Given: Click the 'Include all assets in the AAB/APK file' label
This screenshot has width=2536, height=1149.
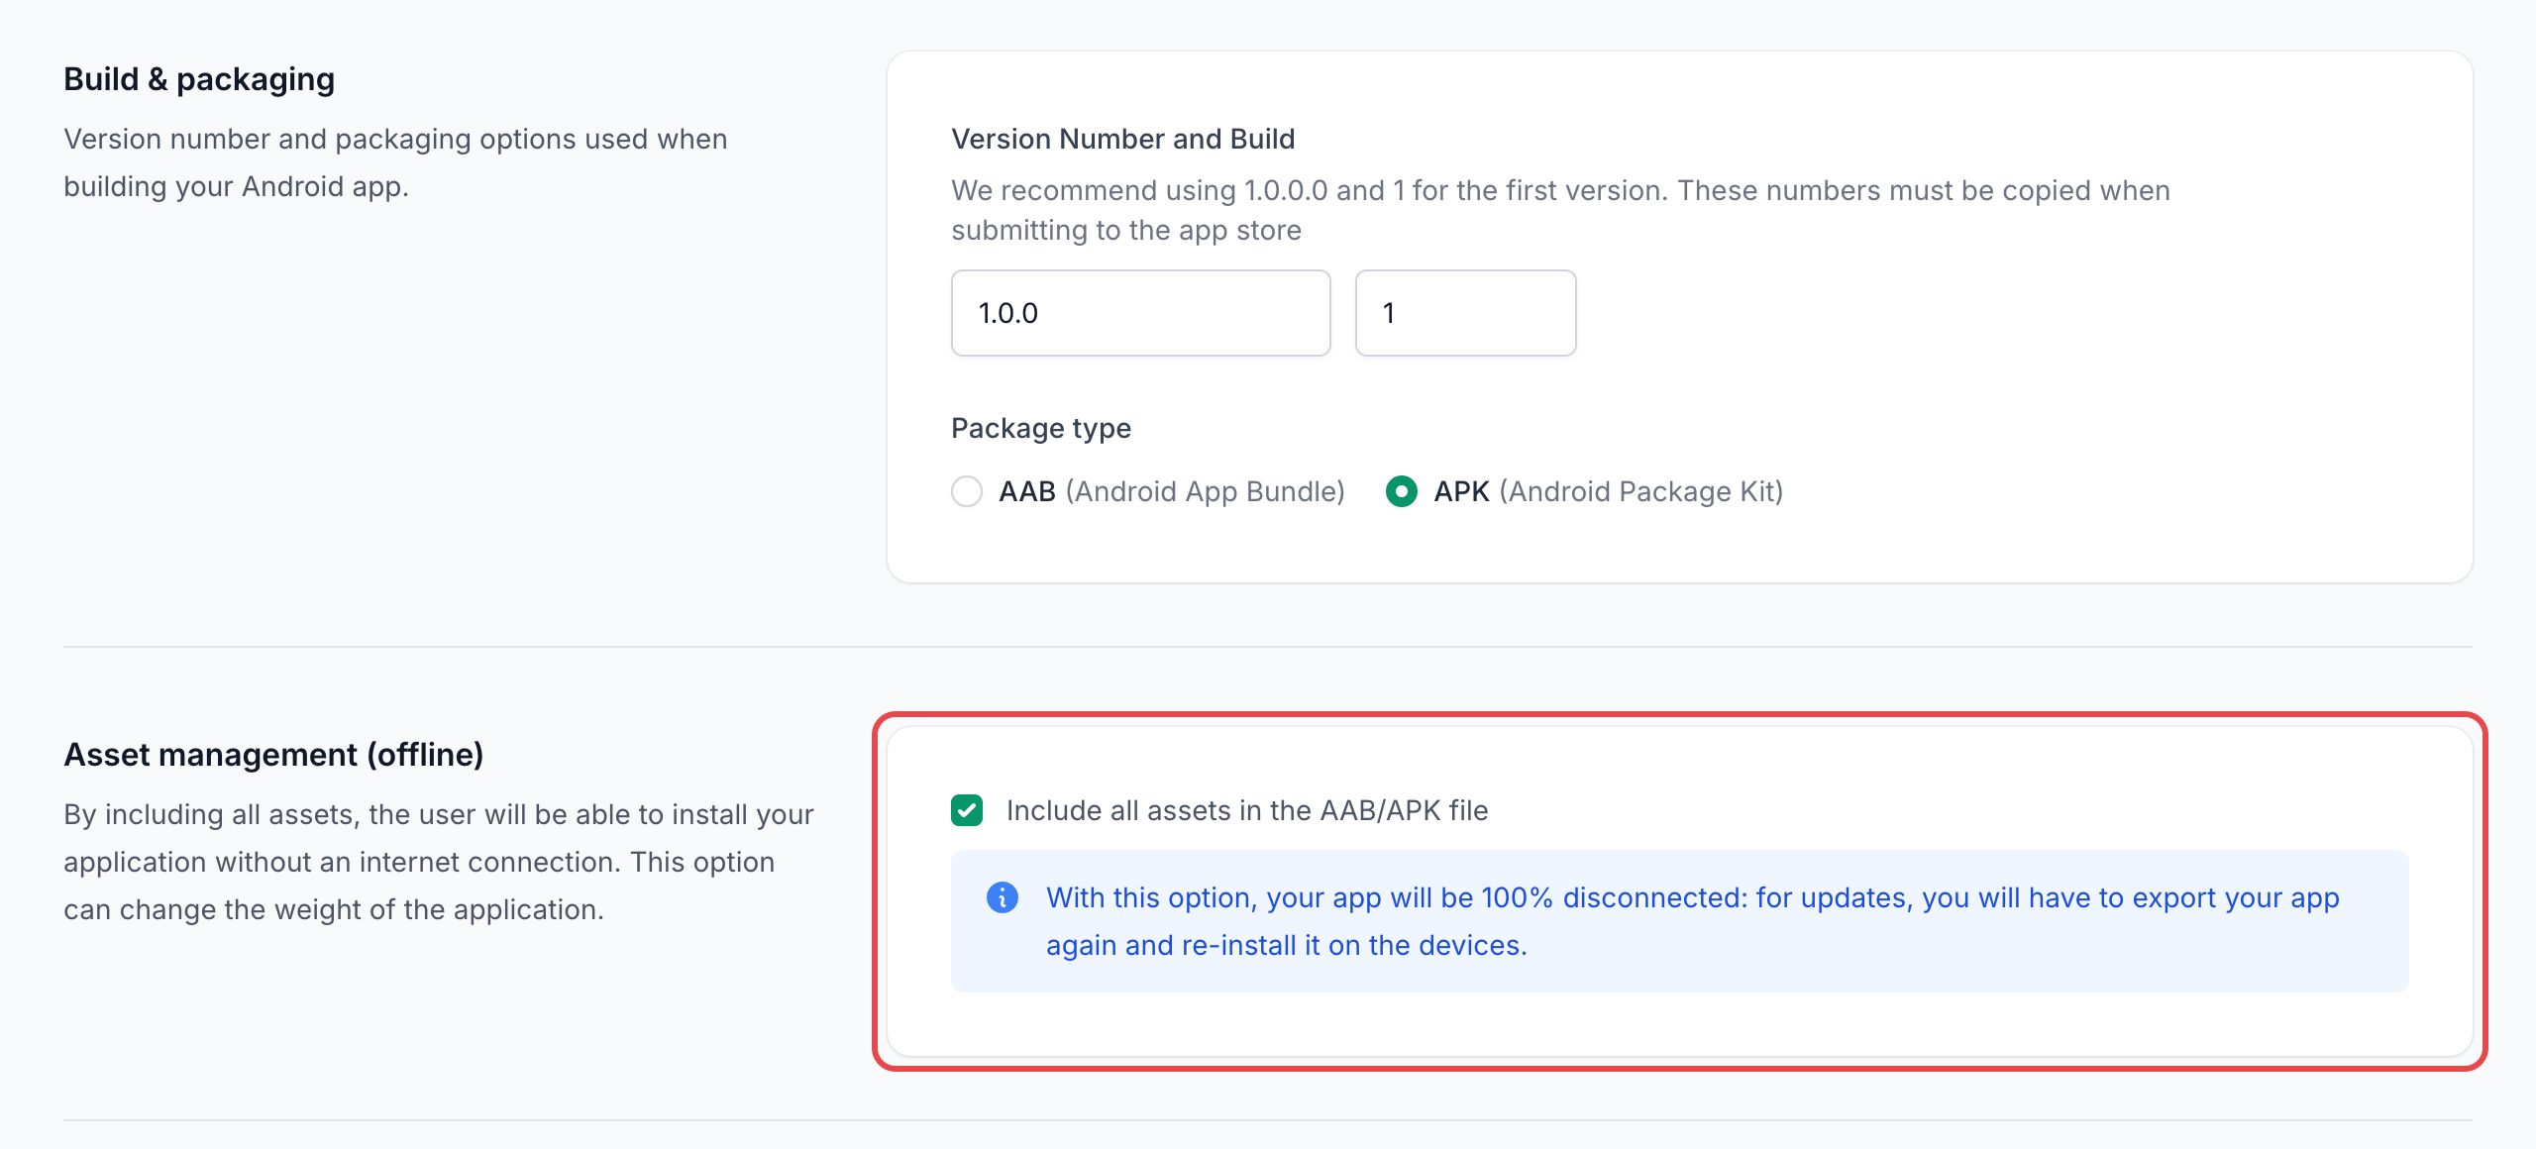Looking at the screenshot, I should click(1247, 810).
